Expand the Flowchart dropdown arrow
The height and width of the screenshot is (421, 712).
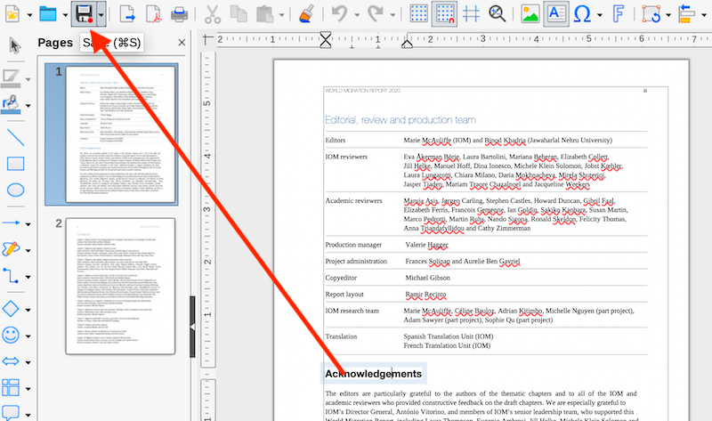[x=28, y=389]
